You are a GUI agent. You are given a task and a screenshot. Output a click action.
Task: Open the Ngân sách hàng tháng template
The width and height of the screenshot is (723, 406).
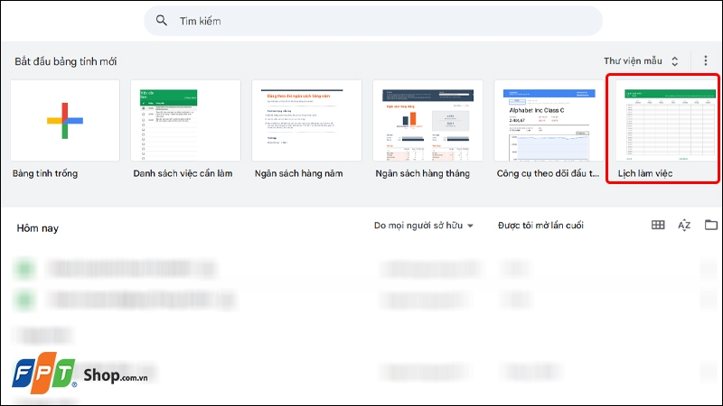(x=427, y=121)
